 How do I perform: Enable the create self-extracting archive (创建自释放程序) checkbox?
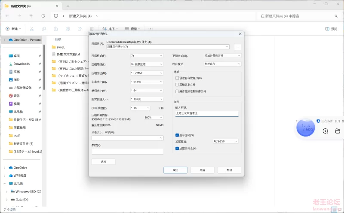[x=177, y=78]
